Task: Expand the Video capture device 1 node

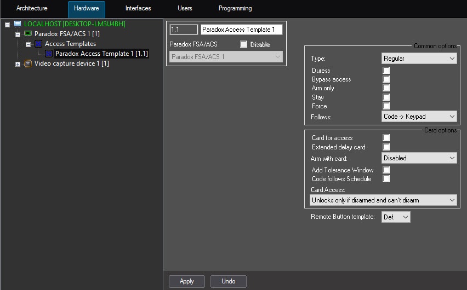Action: pyautogui.click(x=18, y=64)
